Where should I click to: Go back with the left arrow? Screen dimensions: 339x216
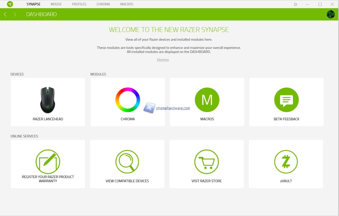(x=5, y=14)
